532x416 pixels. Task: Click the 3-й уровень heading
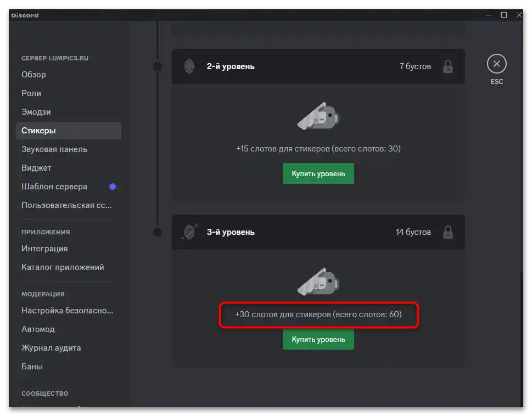click(x=231, y=232)
